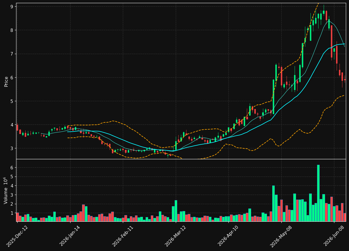Click volume tick label 4 on volume axis
Viewport: 349px width, 251px height.
point(12,186)
